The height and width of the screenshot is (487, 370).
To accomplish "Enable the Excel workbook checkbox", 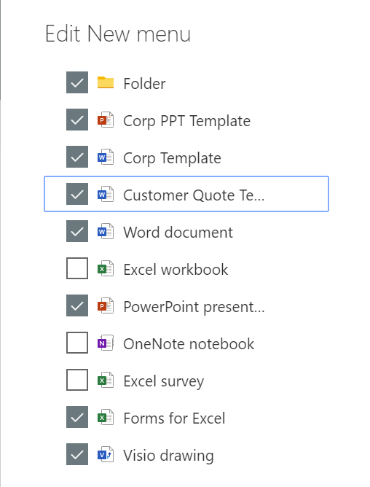I will tap(77, 268).
